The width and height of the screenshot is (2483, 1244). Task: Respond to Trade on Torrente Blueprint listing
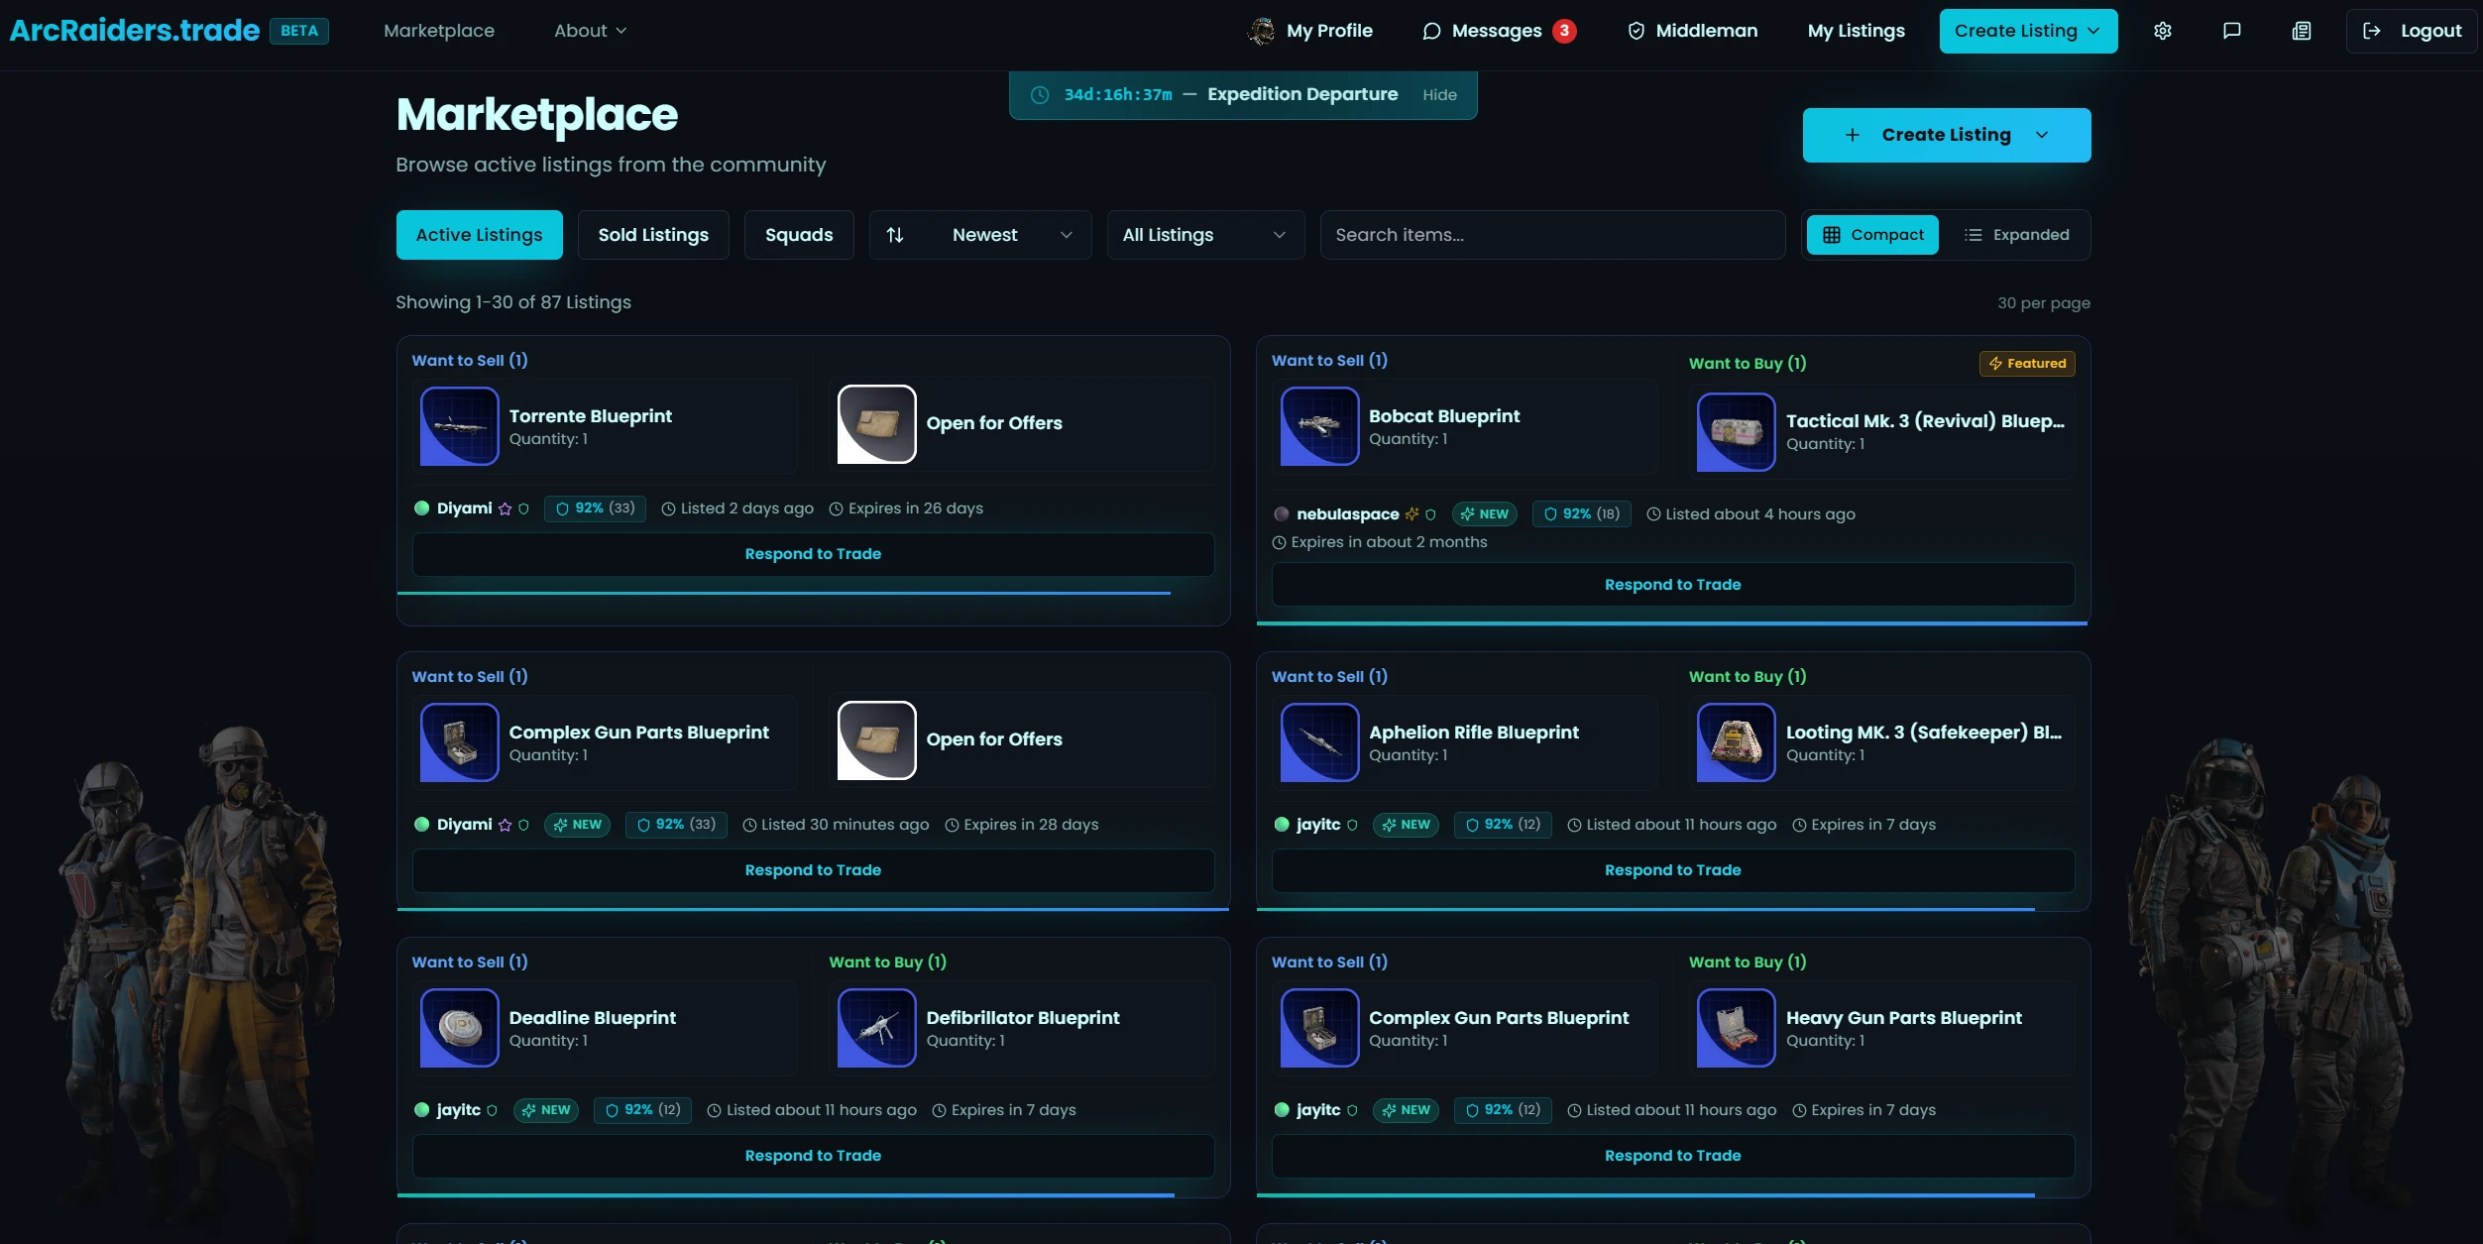click(x=813, y=554)
